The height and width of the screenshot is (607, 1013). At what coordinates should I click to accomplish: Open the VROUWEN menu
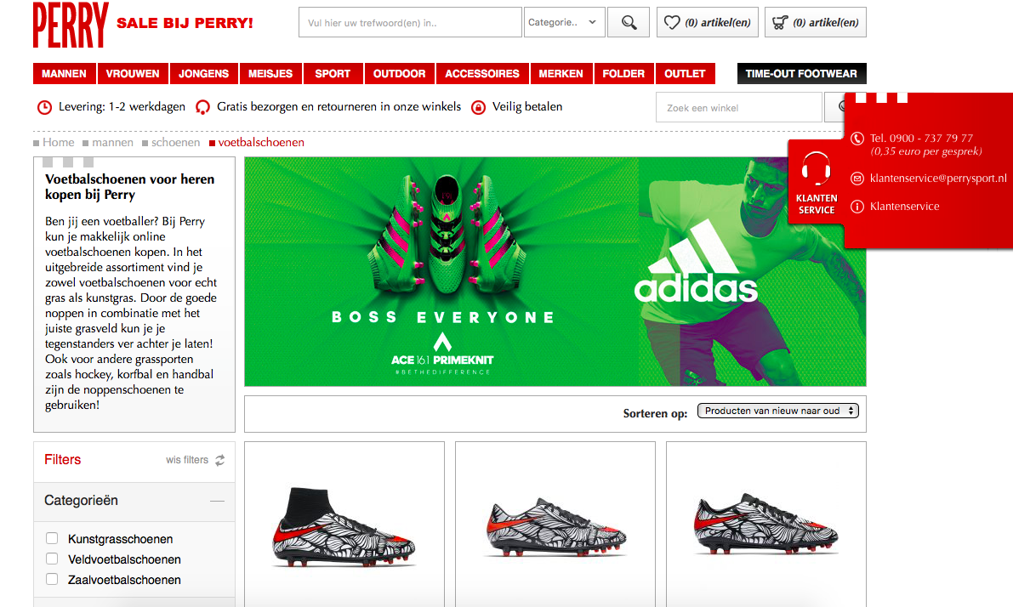[133, 74]
